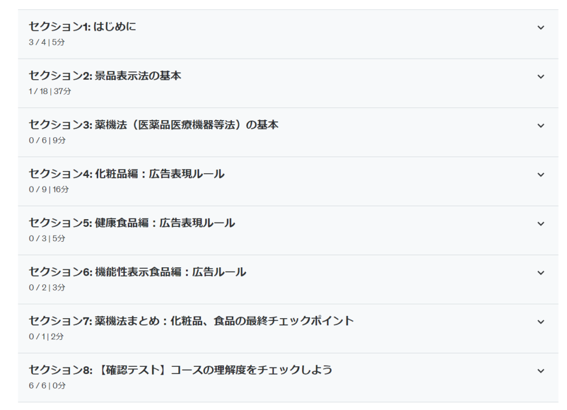
Task: Open section titled セクション3: 薬機法の基本
Action: coord(154,125)
